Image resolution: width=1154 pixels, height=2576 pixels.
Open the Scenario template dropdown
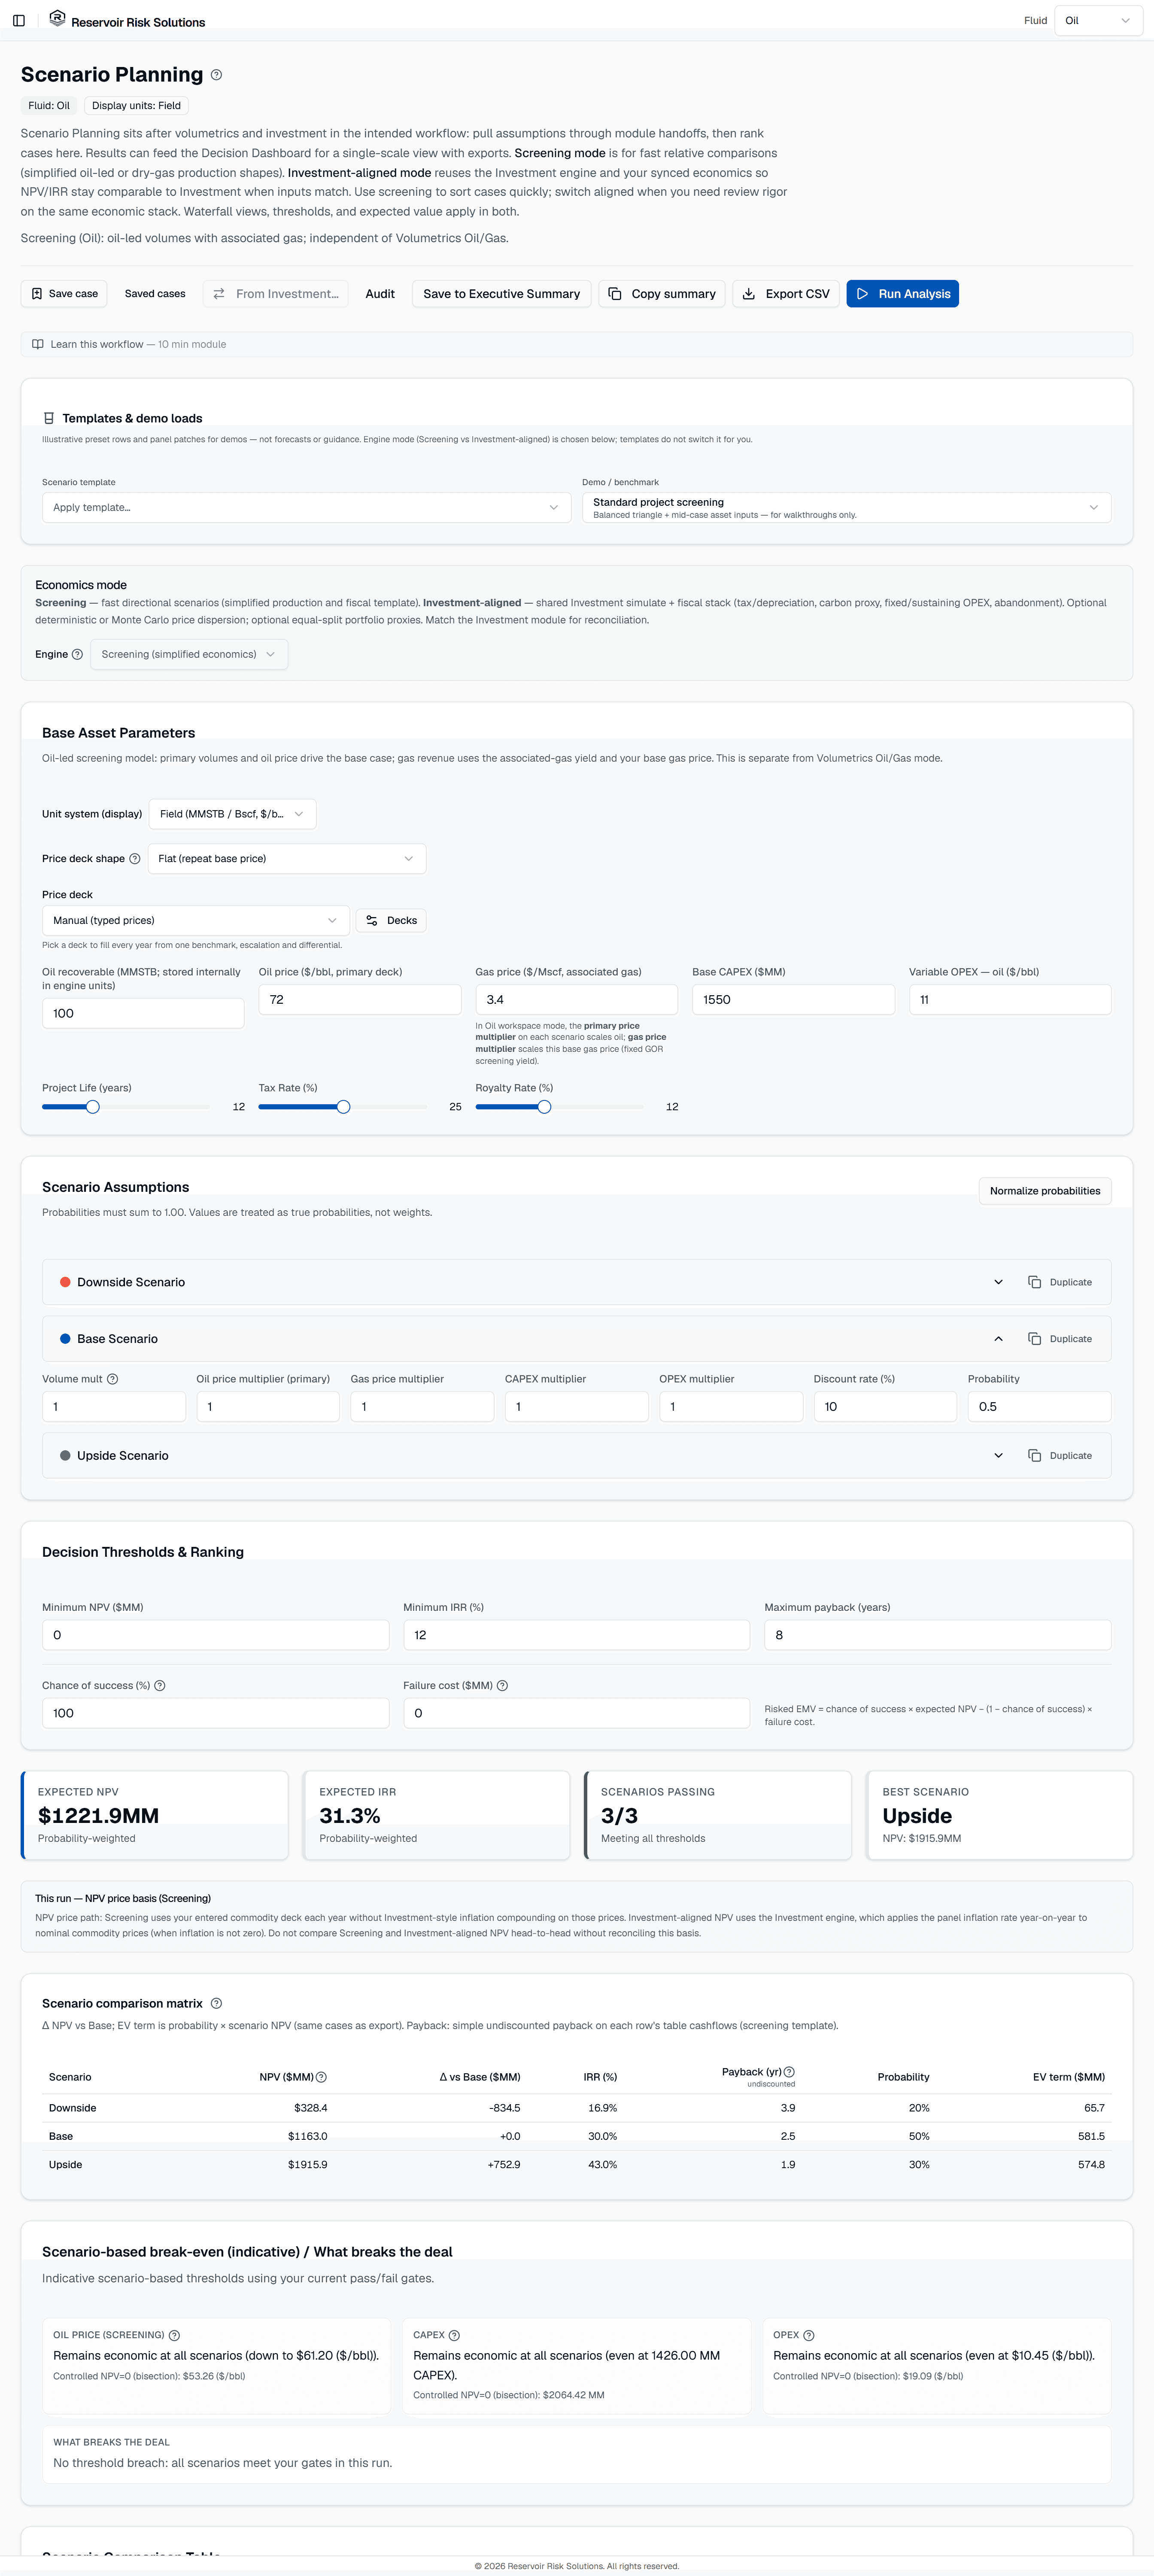306,507
